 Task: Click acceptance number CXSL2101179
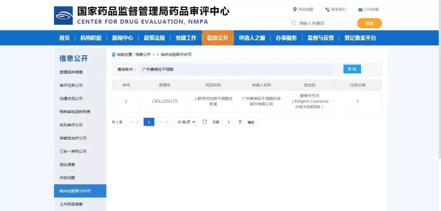165,101
